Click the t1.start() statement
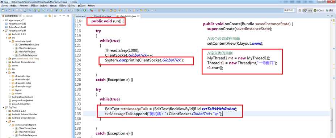This screenshot has width=336, height=138. (215, 68)
